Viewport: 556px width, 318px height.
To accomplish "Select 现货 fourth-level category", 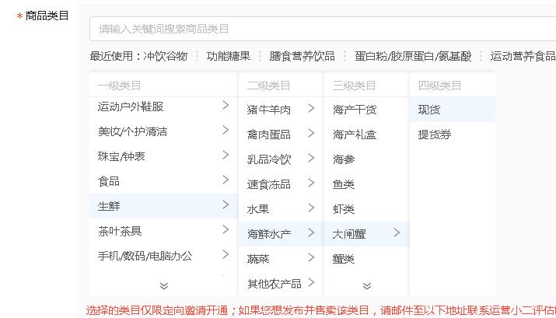I will [x=453, y=110].
